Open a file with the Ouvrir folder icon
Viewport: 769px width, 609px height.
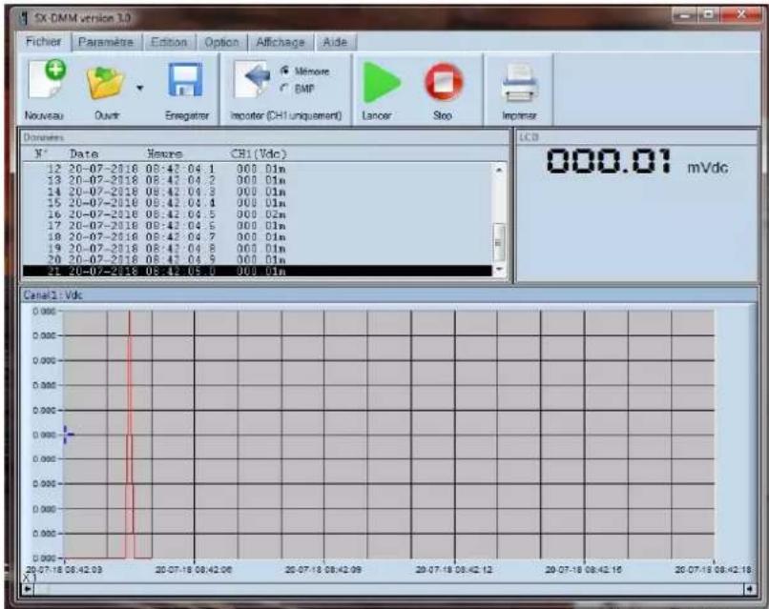[105, 83]
